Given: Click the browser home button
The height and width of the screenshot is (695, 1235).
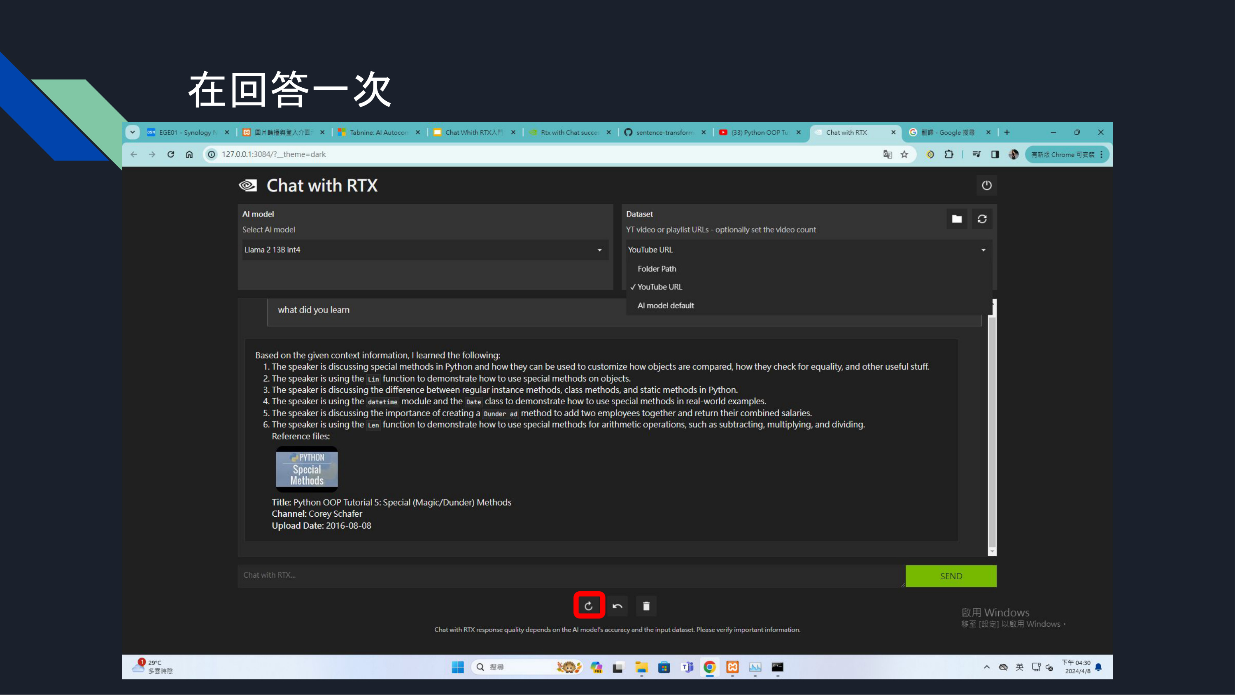Looking at the screenshot, I should click(x=189, y=154).
